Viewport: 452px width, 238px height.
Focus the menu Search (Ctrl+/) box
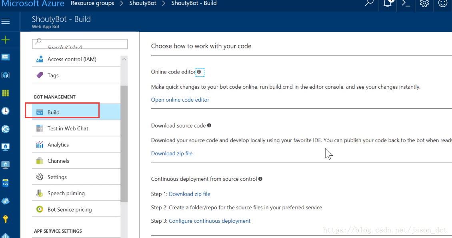(x=80, y=44)
